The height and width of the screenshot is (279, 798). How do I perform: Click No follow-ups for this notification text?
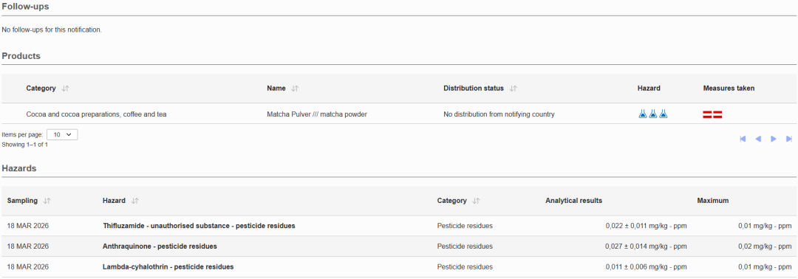click(52, 30)
